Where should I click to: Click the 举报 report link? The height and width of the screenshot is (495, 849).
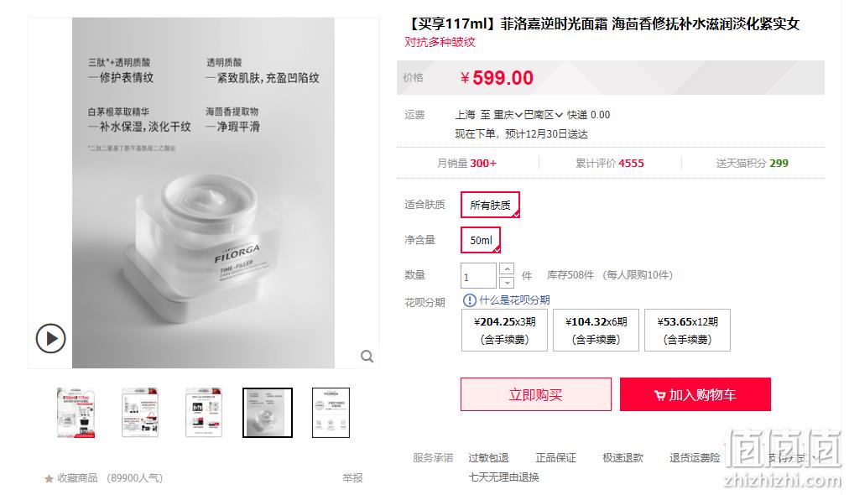(x=352, y=477)
